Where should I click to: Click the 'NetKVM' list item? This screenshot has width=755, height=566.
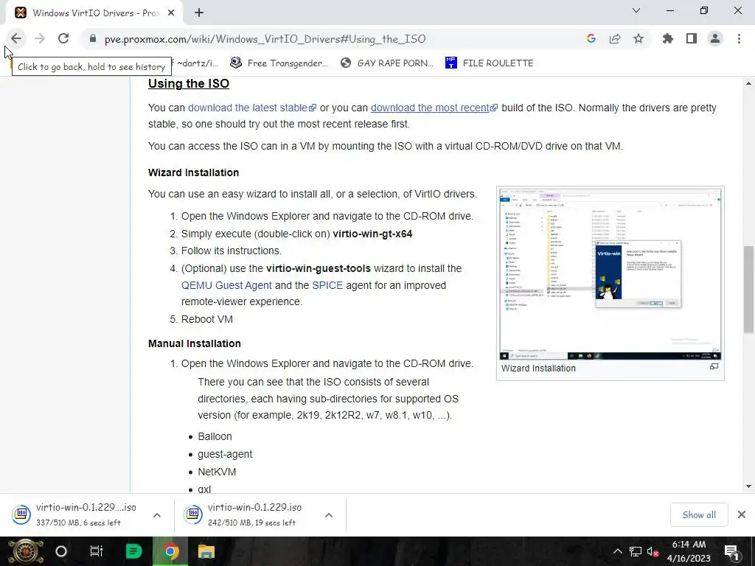[217, 472]
